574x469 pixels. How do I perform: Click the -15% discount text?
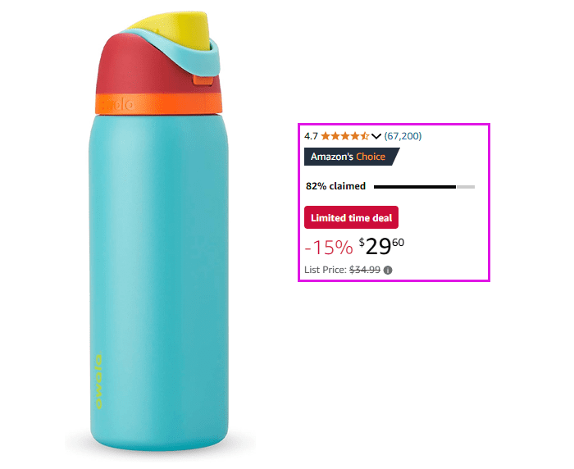[x=329, y=247]
